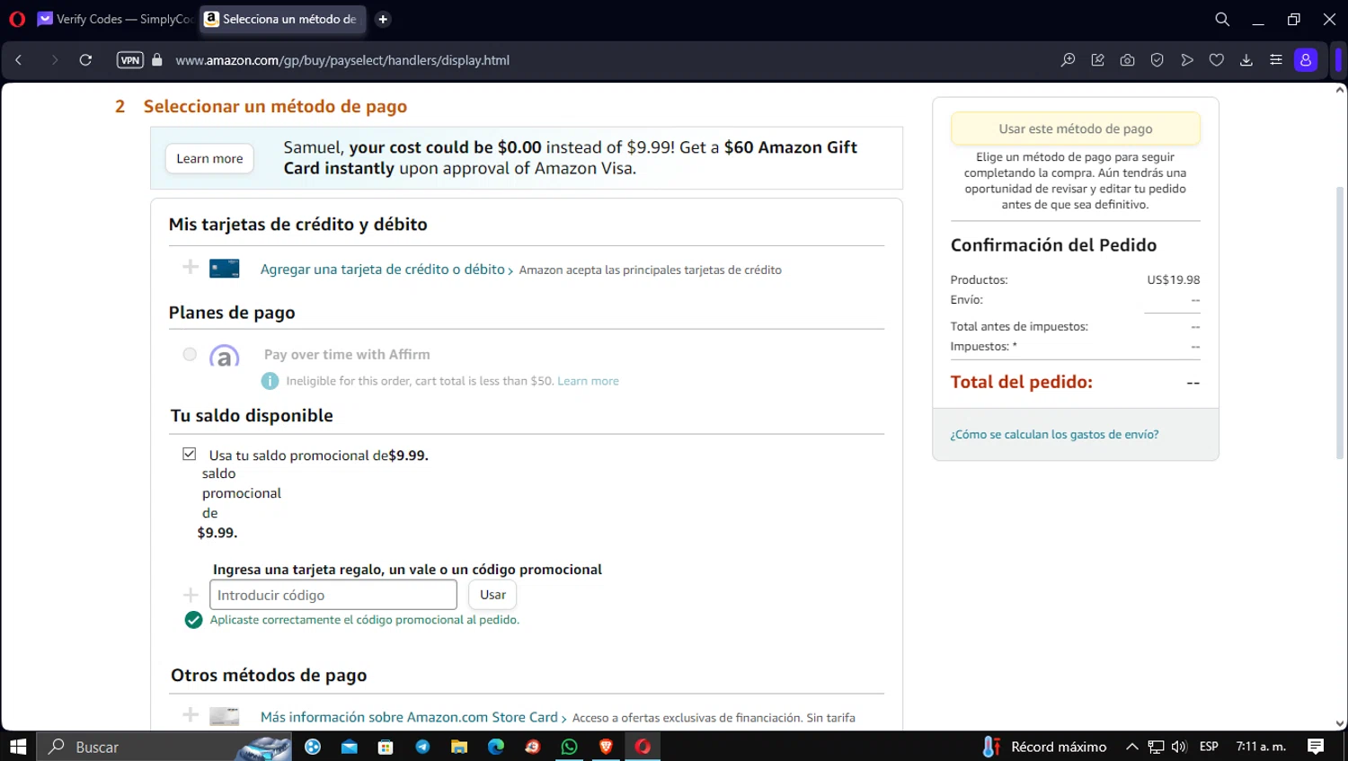This screenshot has height=761, width=1348.
Task: Click 'Usar este método de pago' button
Action: (x=1076, y=128)
